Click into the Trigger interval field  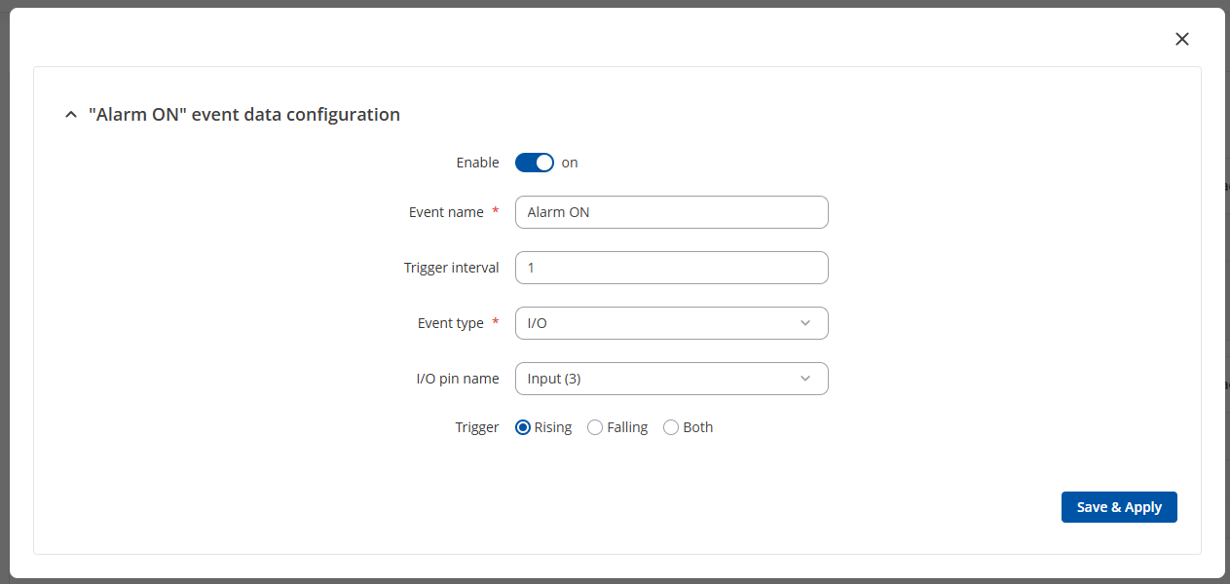(671, 268)
